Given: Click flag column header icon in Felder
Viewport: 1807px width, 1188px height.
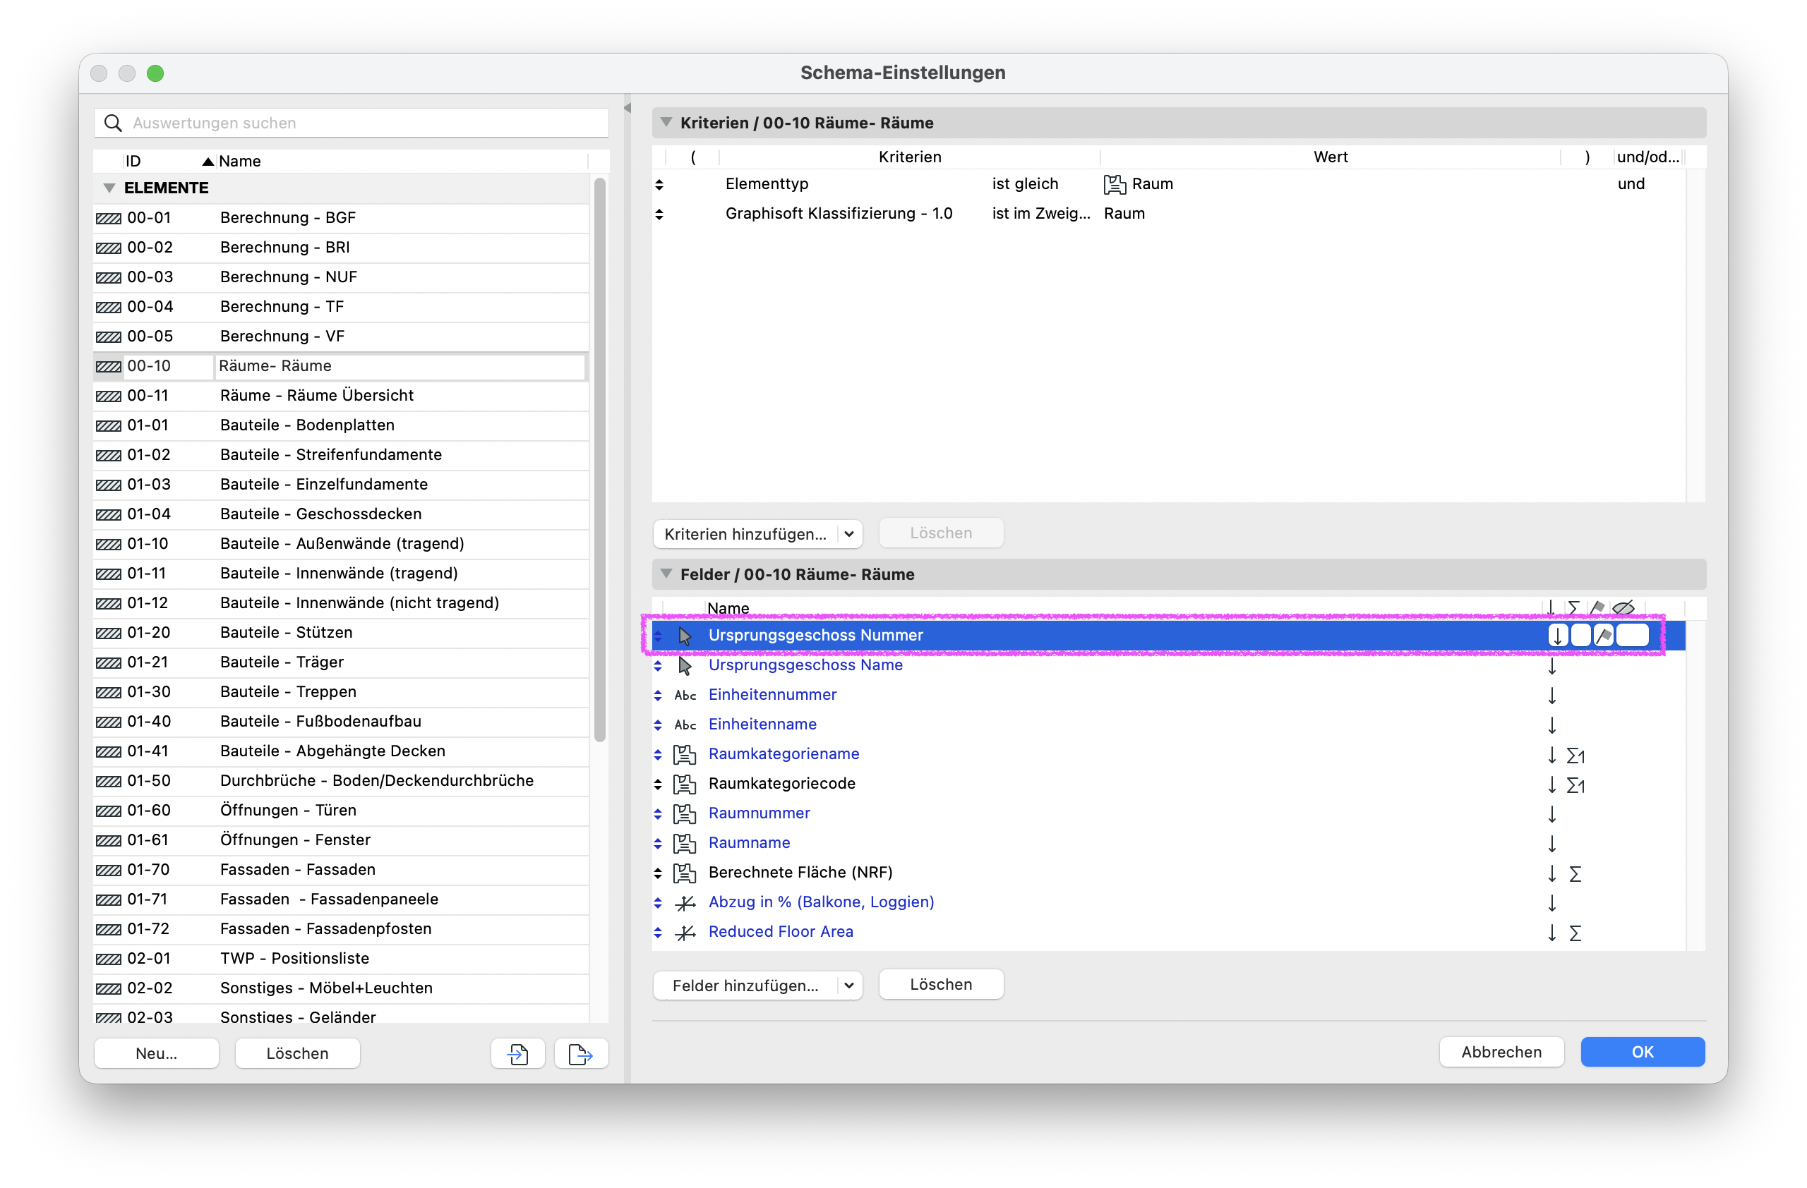Looking at the screenshot, I should [x=1597, y=607].
